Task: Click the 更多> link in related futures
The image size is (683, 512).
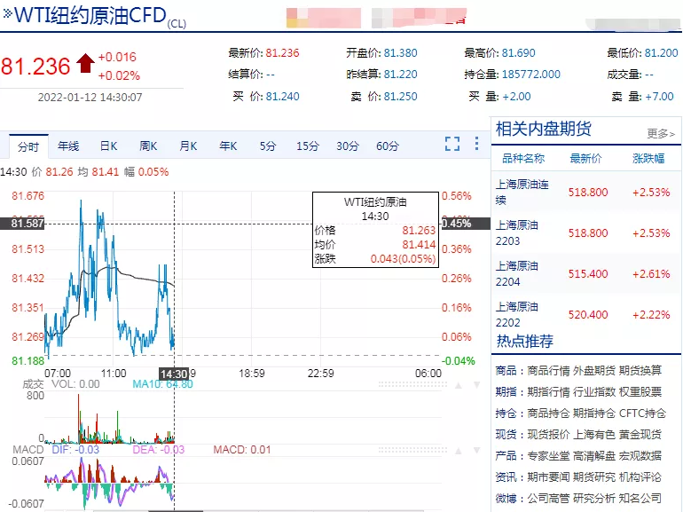Action: click(661, 133)
